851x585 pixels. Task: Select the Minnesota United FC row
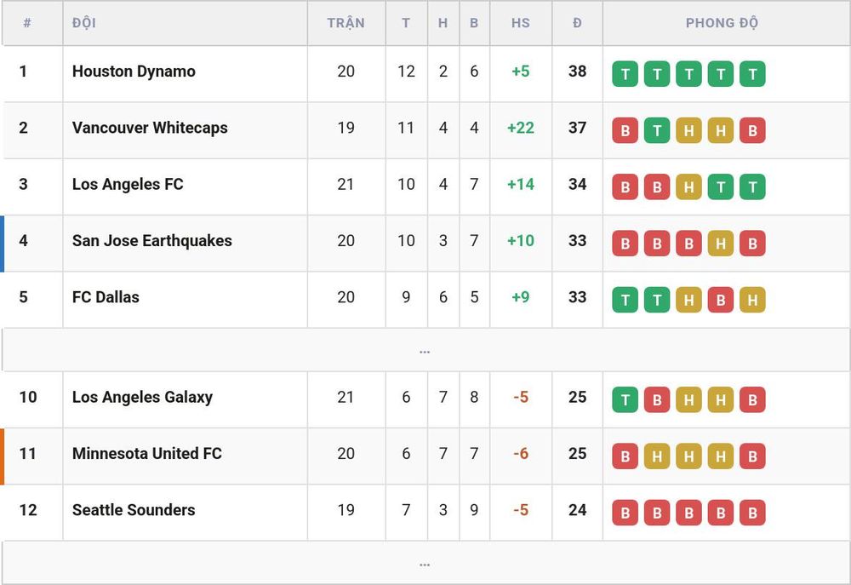tap(425, 456)
